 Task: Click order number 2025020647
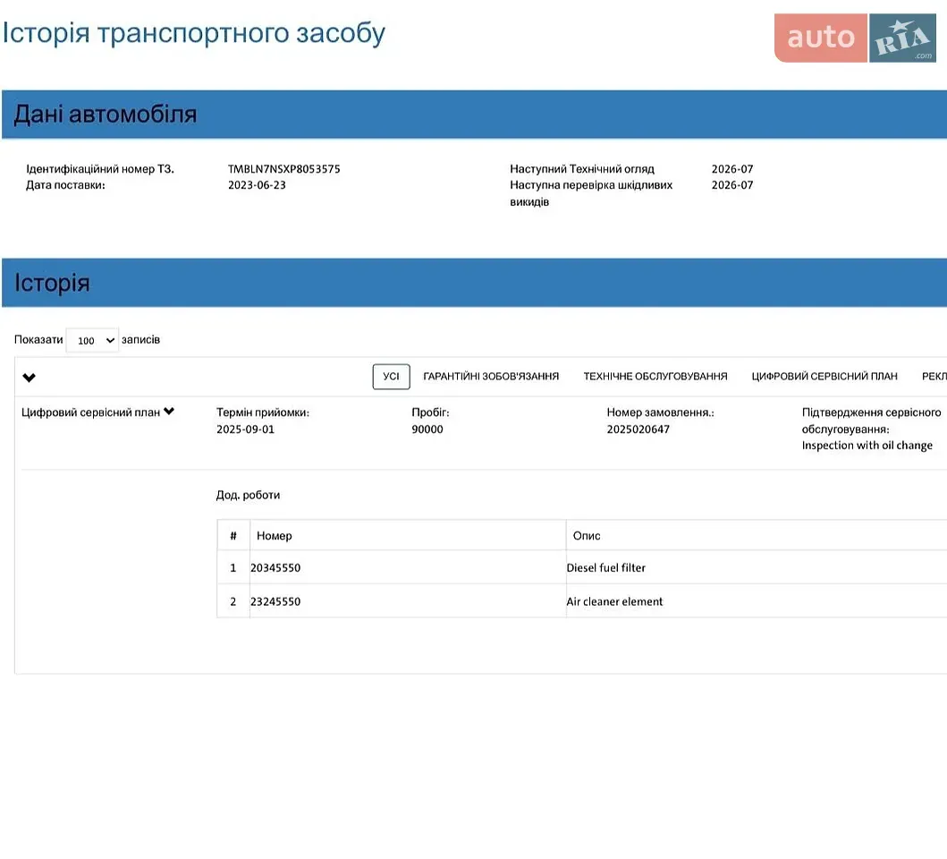coord(638,429)
